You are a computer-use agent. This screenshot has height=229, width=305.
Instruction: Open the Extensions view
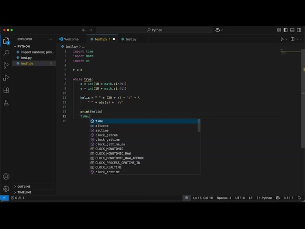pyautogui.click(x=6, y=90)
